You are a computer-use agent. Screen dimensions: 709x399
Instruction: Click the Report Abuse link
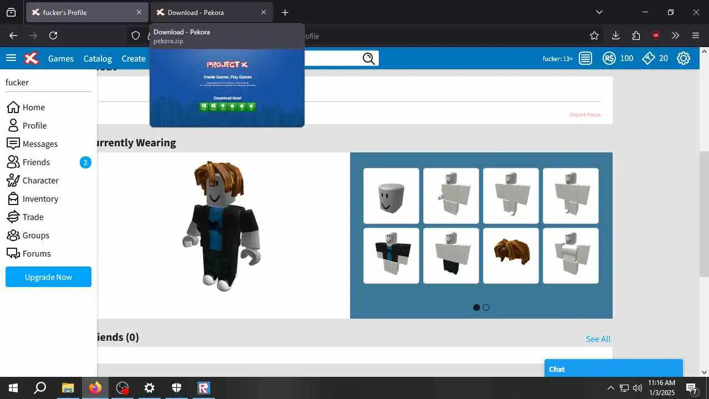(x=585, y=115)
